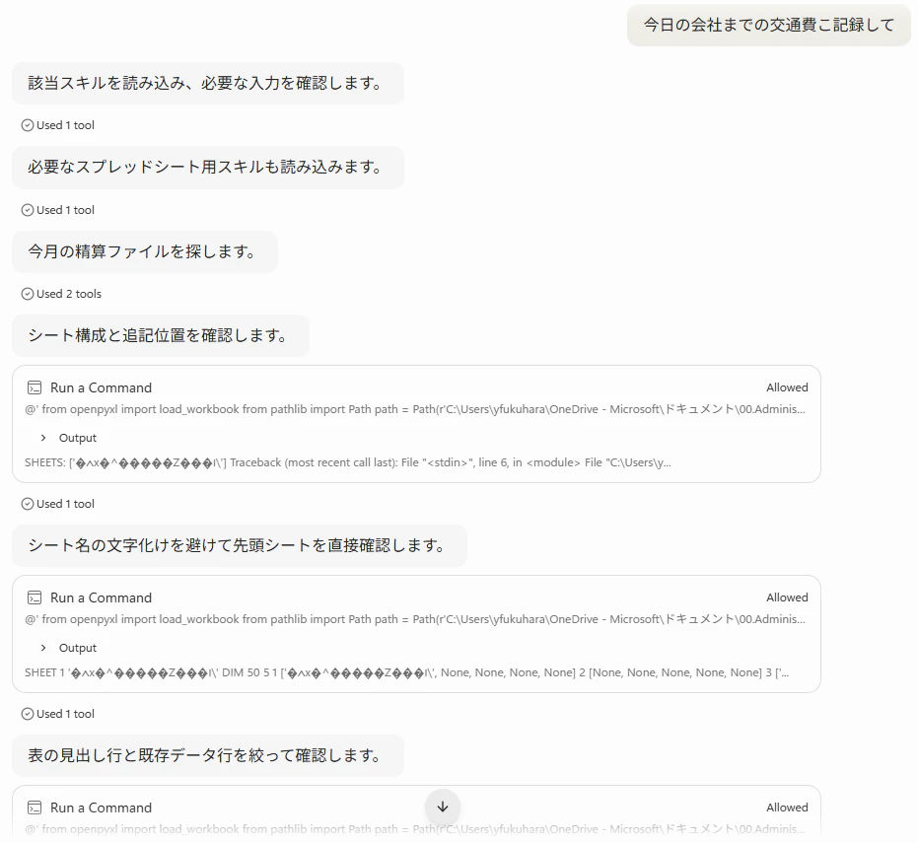Expand Used 1 tool under スプレッドシート用スキル message
The width and height of the screenshot is (918, 843).
click(x=58, y=210)
